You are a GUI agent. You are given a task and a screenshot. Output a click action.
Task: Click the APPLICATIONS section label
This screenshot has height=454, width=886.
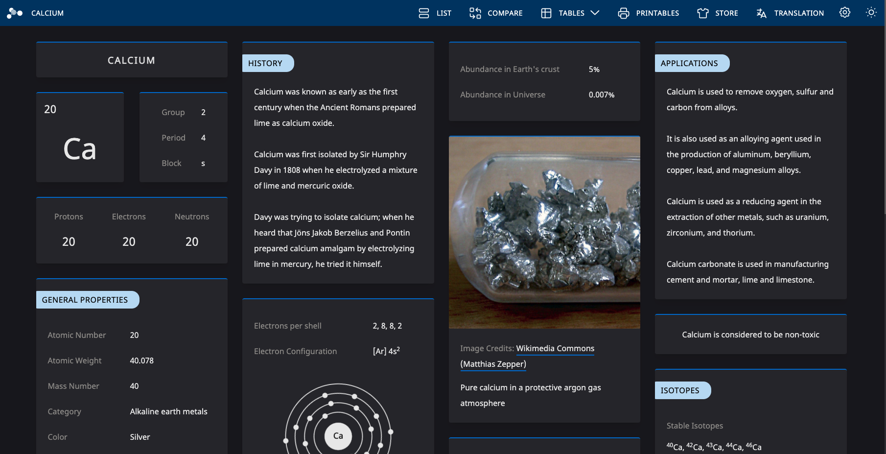tap(692, 63)
